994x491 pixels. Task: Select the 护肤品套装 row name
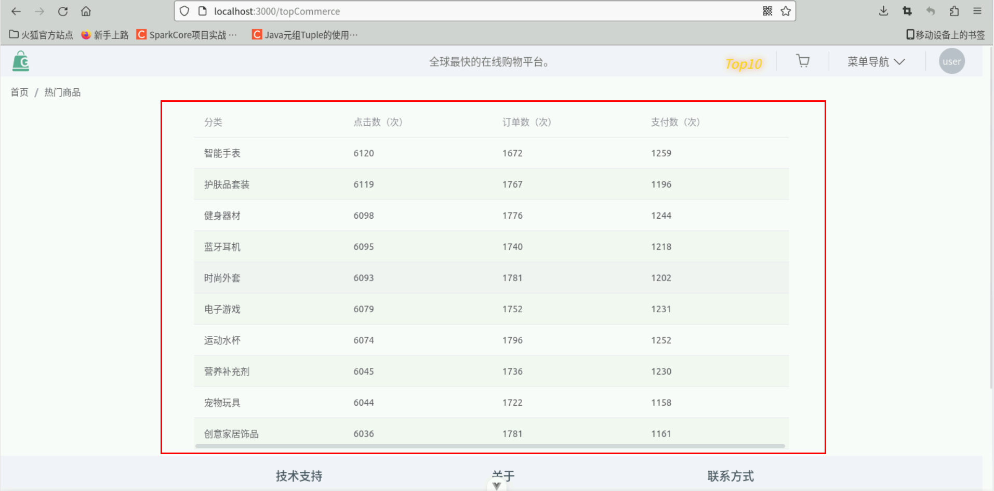(227, 184)
